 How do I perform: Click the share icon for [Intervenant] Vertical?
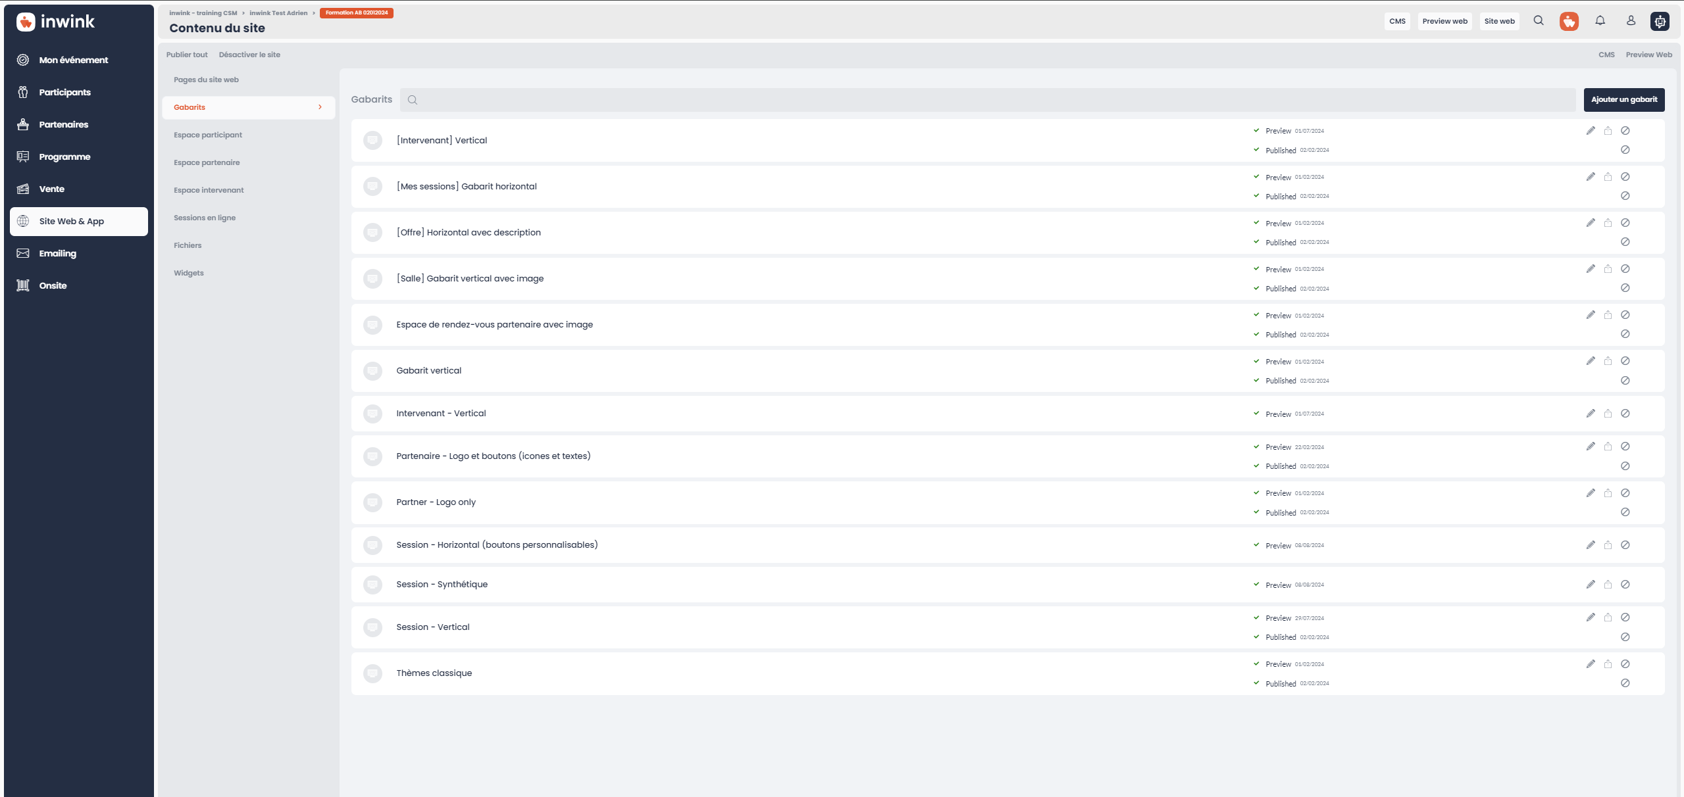click(x=1608, y=131)
